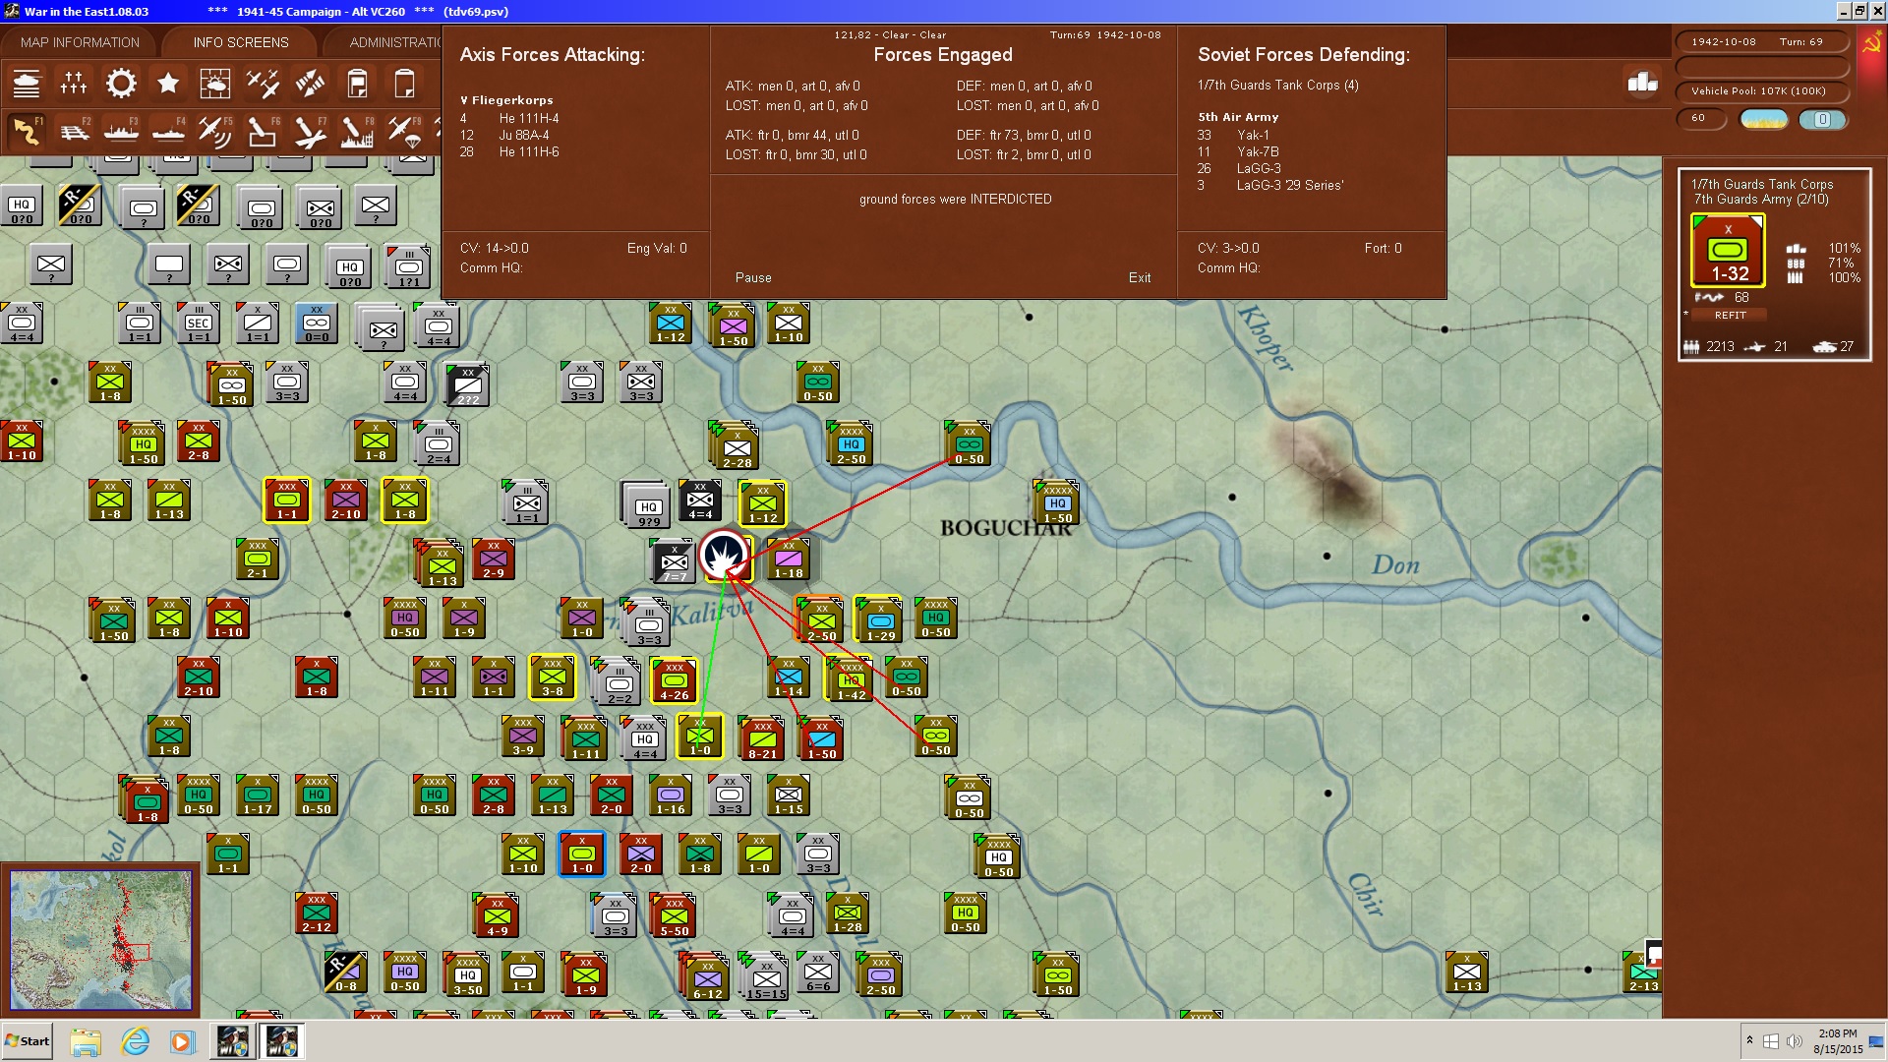Click the stacked blocks supply icon
Viewport: 1888px width, 1062px height.
[x=1642, y=83]
